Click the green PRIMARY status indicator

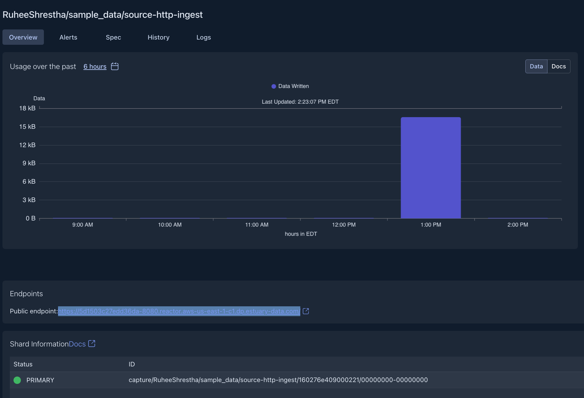pos(17,380)
